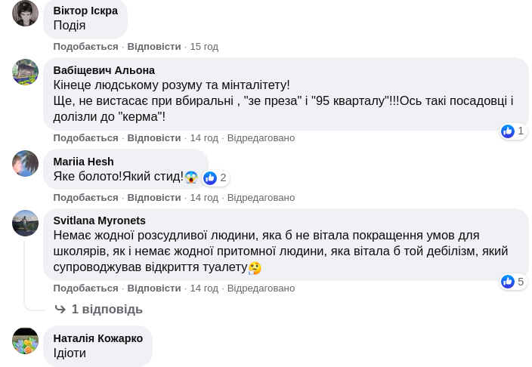Viewport: 532px width, 367px height.
Task: Click the reply arrow icon for replies
Action: coord(60,309)
